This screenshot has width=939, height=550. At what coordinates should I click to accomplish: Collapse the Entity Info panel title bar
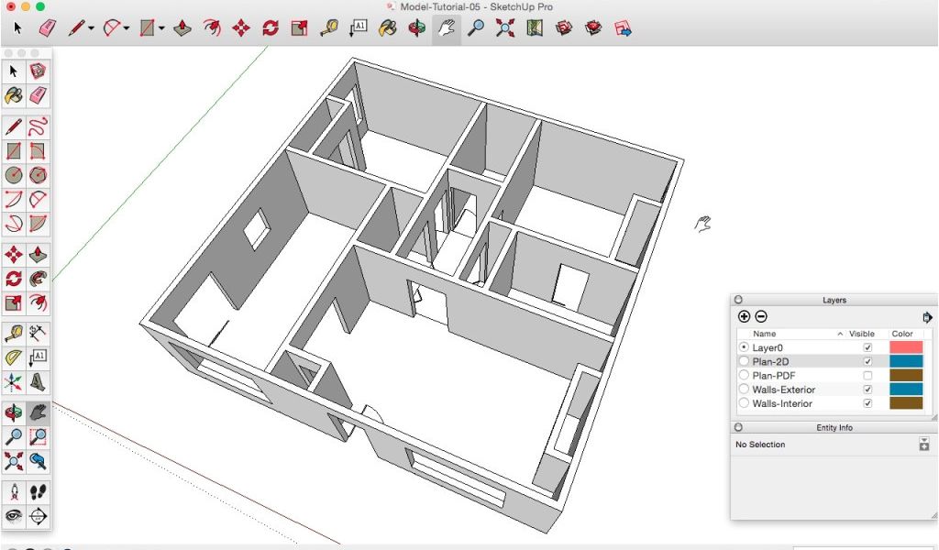[834, 428]
